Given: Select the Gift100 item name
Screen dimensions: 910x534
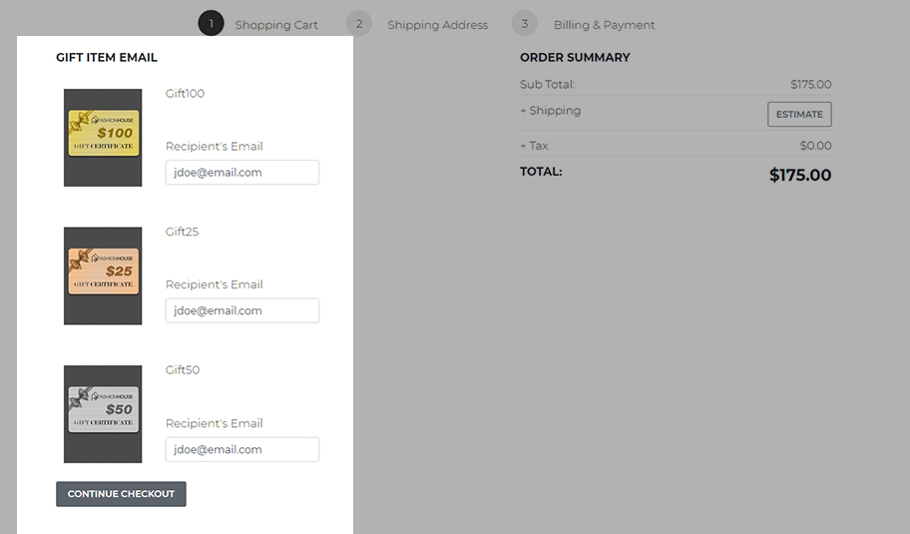Looking at the screenshot, I should click(185, 94).
